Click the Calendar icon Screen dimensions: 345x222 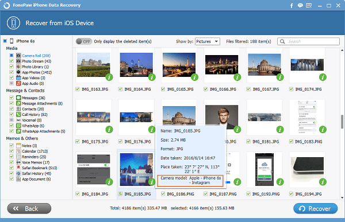pyautogui.click(x=18, y=151)
